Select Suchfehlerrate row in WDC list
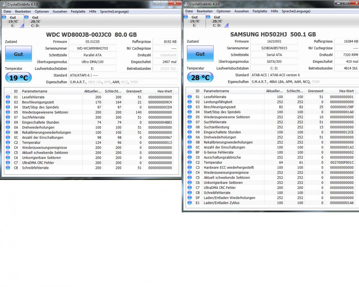The width and height of the screenshot is (359, 287). coord(92,117)
